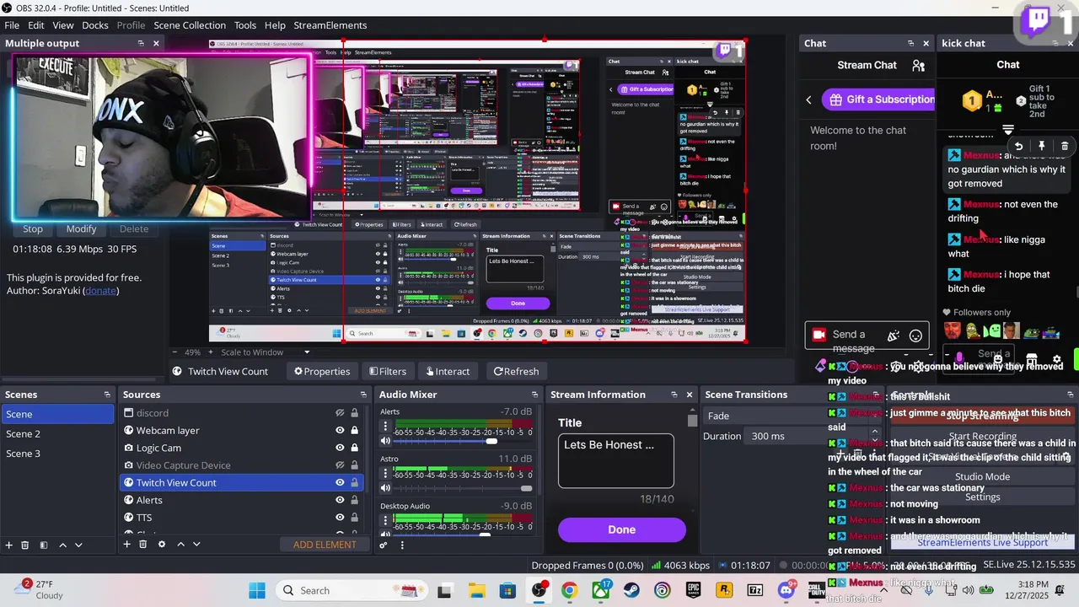1079x607 pixels.
Task: Add a new source with plus icon
Action: tap(127, 545)
